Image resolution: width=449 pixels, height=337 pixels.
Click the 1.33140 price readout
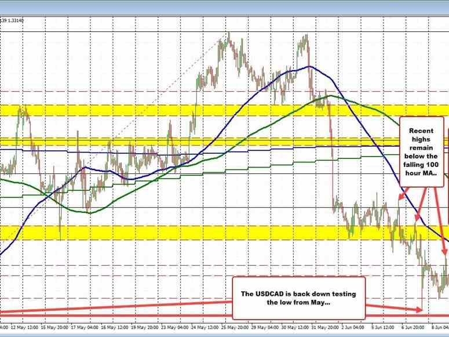[x=16, y=20]
